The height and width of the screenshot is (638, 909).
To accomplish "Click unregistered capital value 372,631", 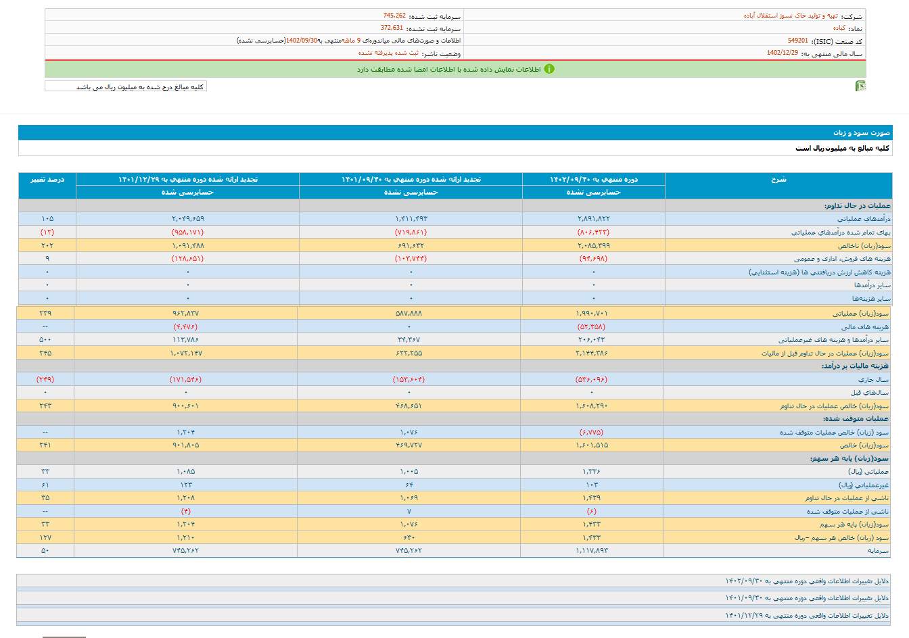I will [x=392, y=28].
